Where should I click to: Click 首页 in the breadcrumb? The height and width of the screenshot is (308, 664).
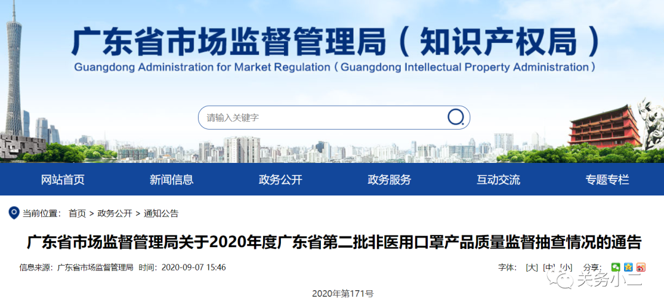pos(77,213)
